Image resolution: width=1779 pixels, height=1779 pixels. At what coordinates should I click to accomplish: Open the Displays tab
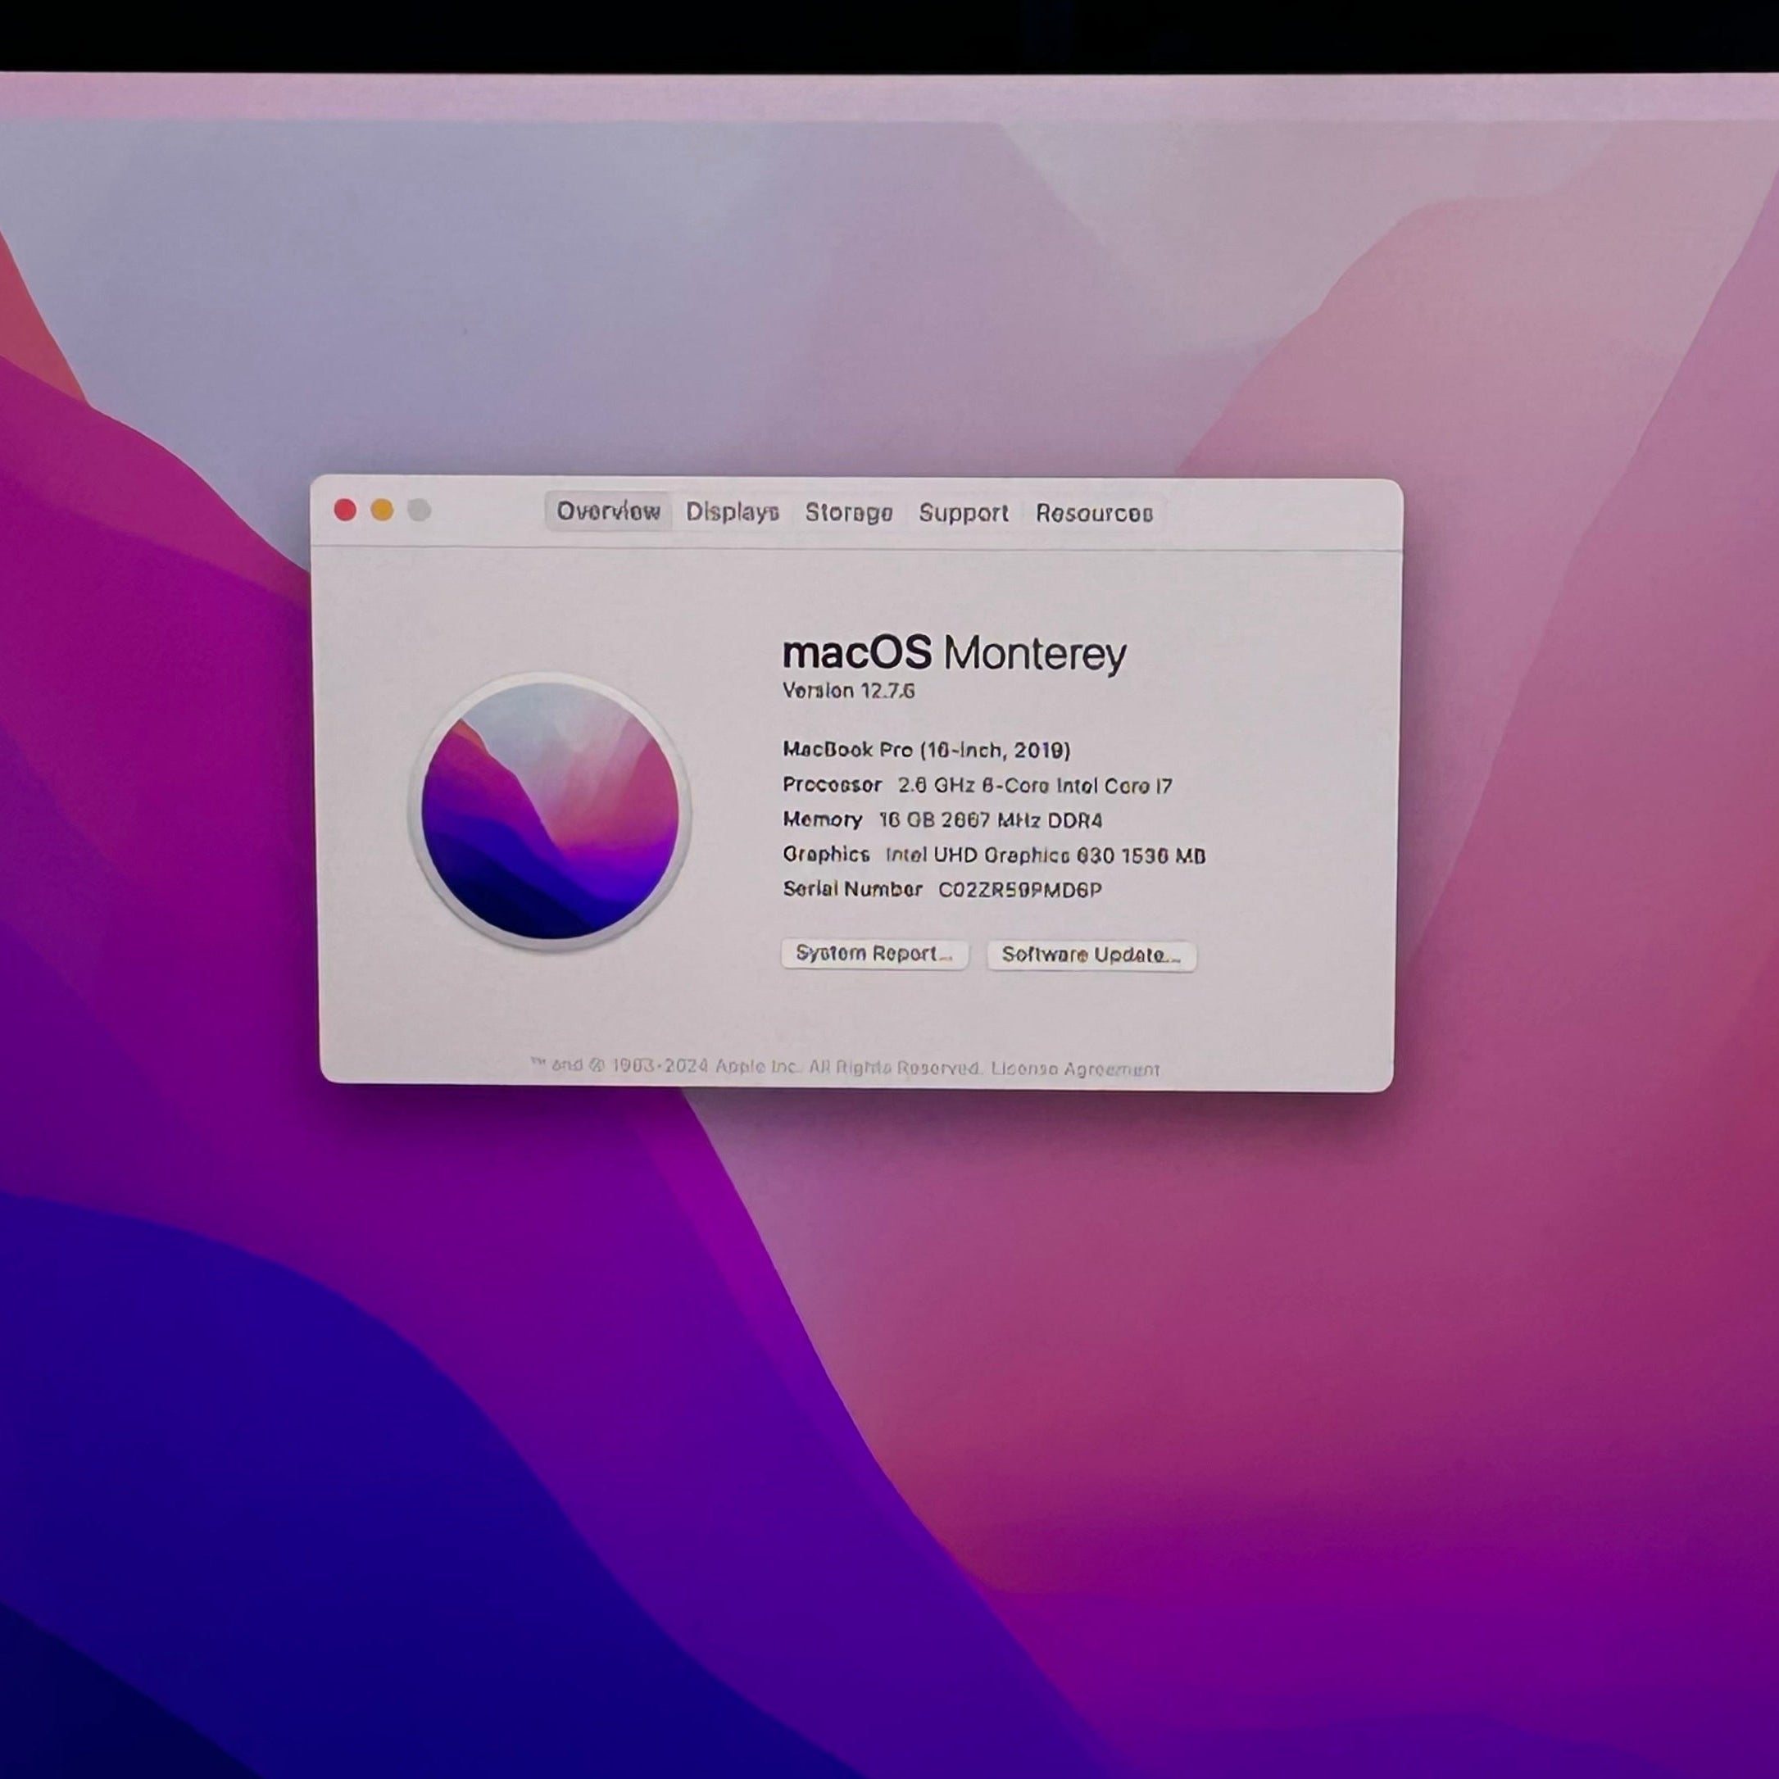732,512
